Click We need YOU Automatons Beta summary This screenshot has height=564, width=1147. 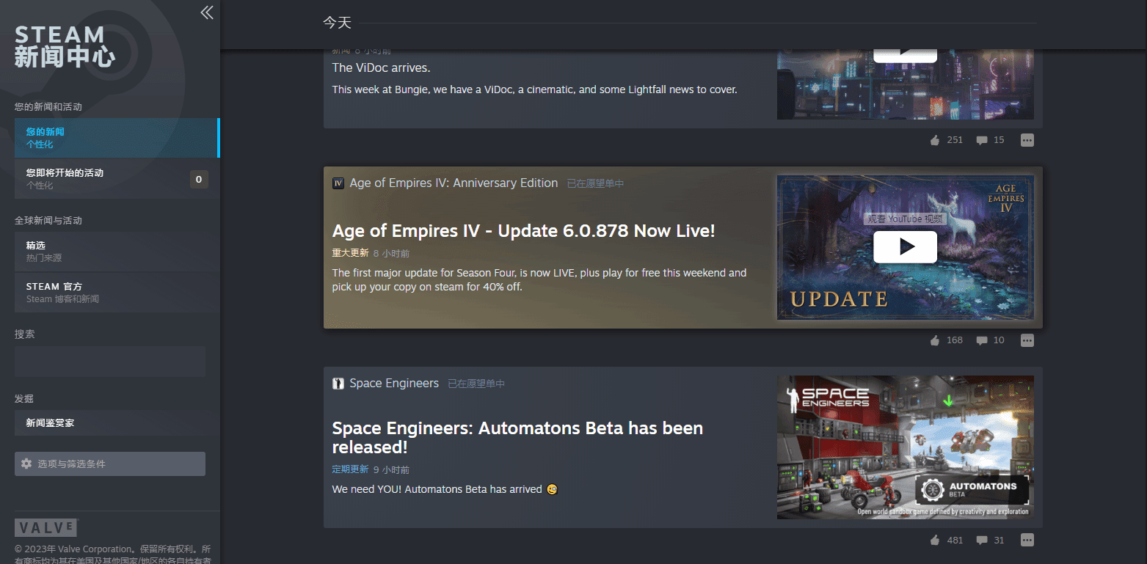pyautogui.click(x=445, y=489)
